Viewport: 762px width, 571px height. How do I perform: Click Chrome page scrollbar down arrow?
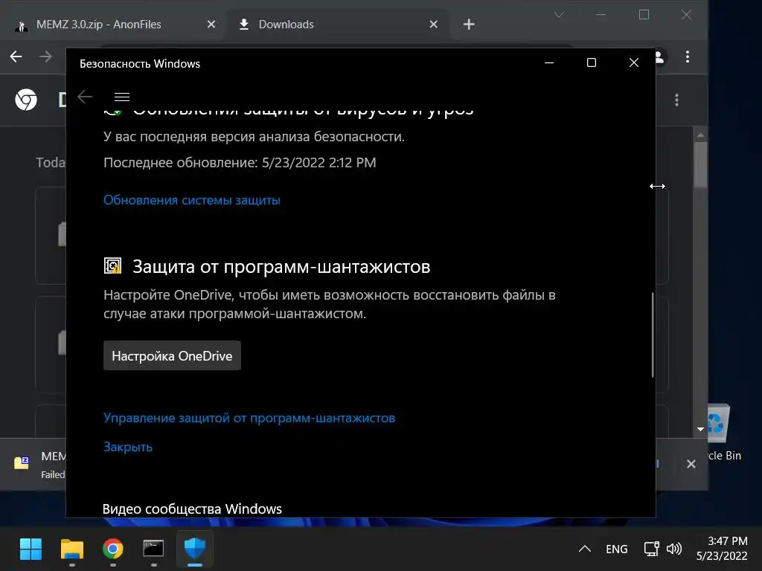(x=700, y=429)
